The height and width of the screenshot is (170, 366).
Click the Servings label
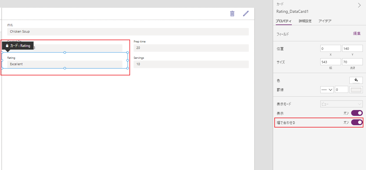tap(139, 58)
